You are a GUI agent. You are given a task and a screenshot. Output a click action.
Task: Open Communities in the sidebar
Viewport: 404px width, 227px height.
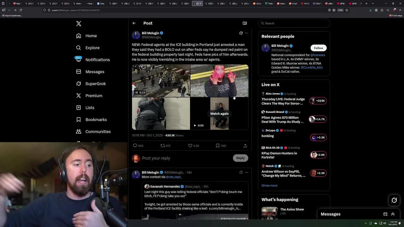(93, 131)
